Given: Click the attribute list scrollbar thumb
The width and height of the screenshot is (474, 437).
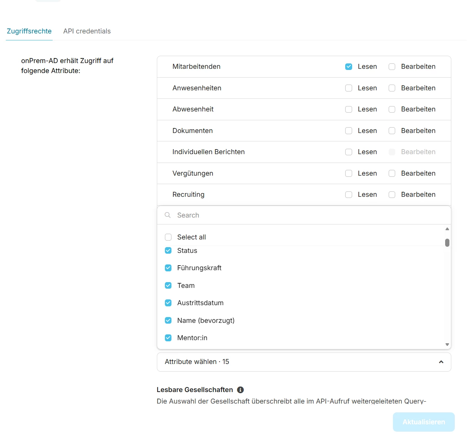Looking at the screenshot, I should coord(447,243).
